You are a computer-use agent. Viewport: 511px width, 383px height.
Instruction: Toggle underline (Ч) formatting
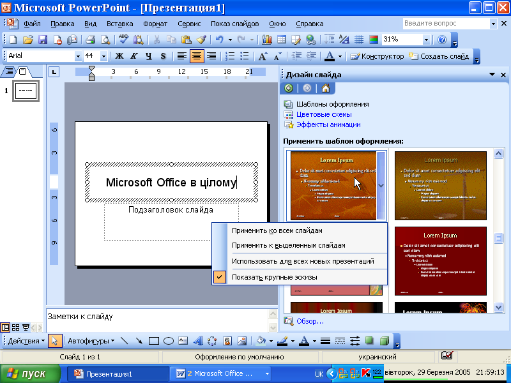click(x=149, y=56)
